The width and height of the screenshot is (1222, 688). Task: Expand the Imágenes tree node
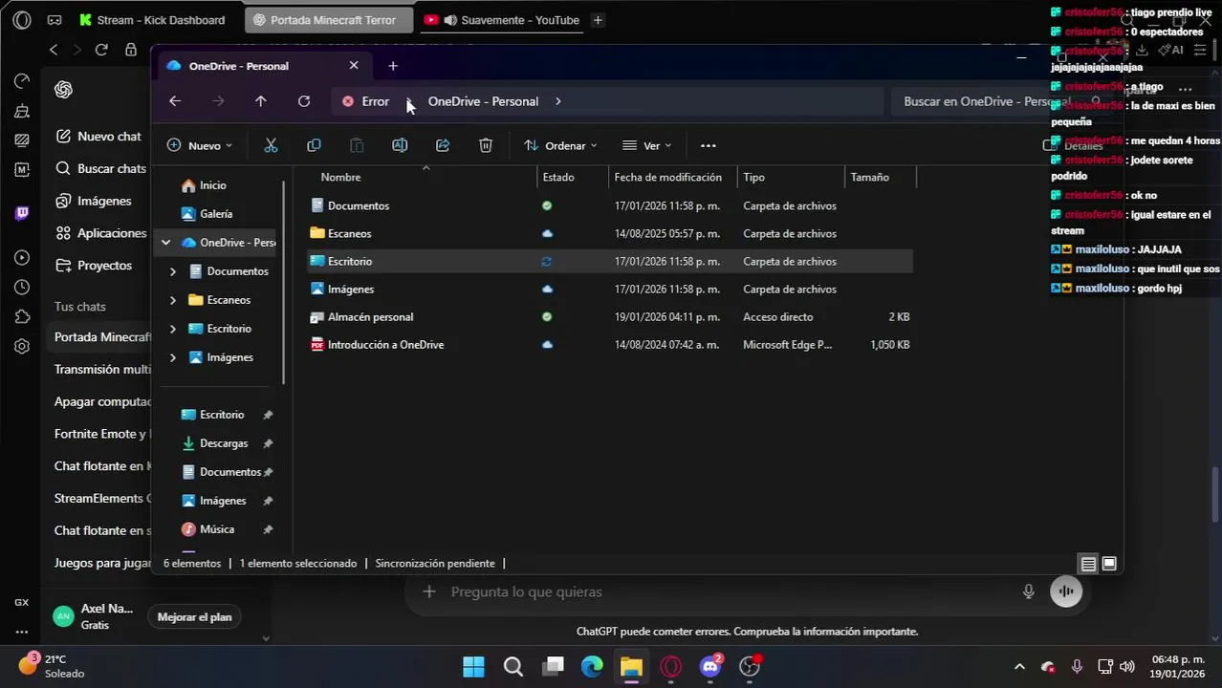173,357
